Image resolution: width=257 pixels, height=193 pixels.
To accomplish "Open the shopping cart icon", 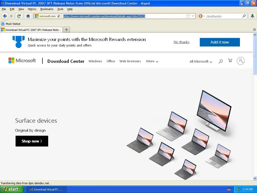I will pyautogui.click(x=230, y=61).
